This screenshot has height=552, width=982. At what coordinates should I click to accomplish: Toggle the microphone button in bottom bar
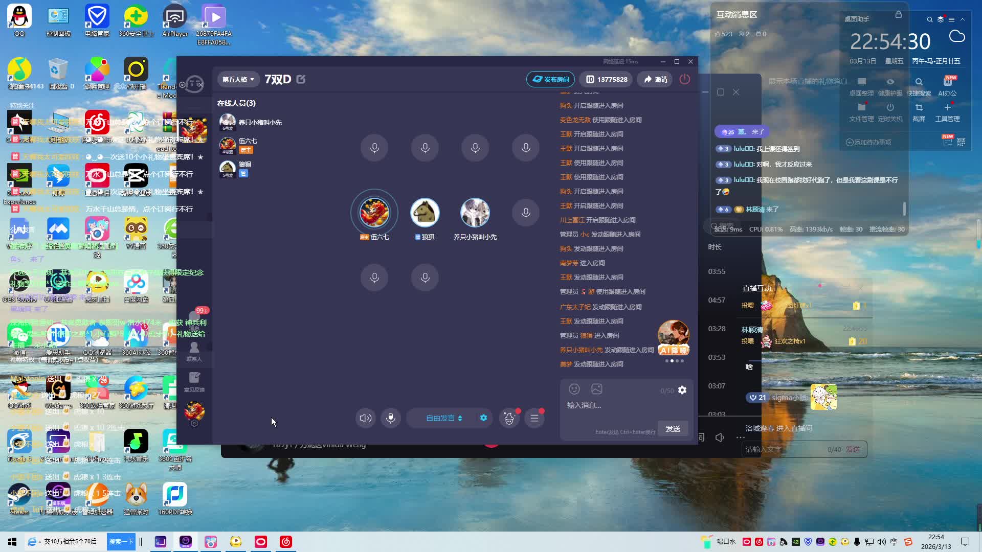tap(391, 418)
